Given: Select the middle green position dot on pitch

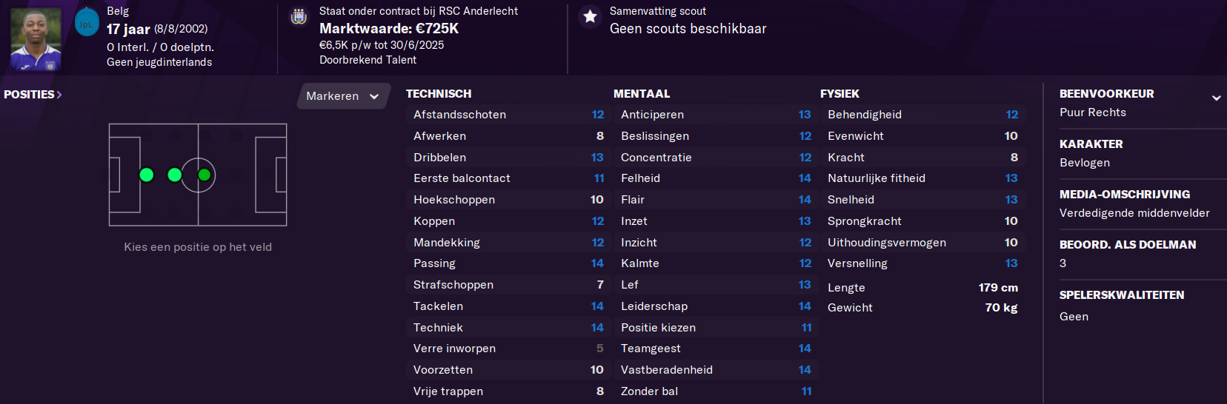Looking at the screenshot, I should 174,175.
